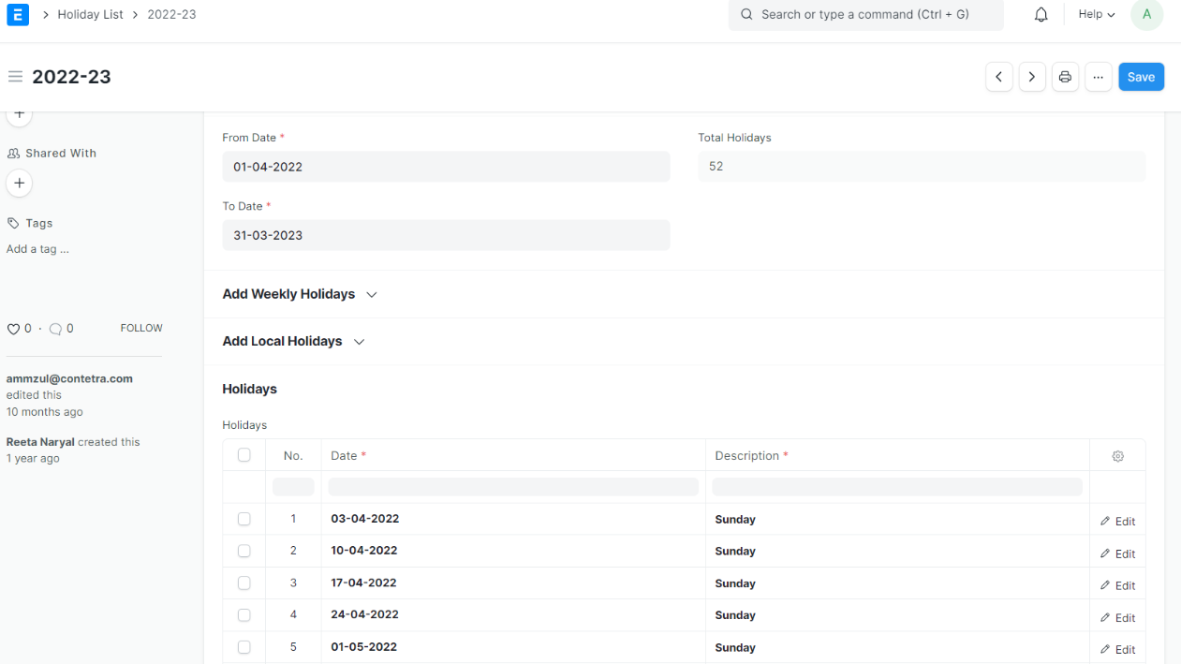
Task: Check the row for 03-04-2022
Action: (x=244, y=519)
